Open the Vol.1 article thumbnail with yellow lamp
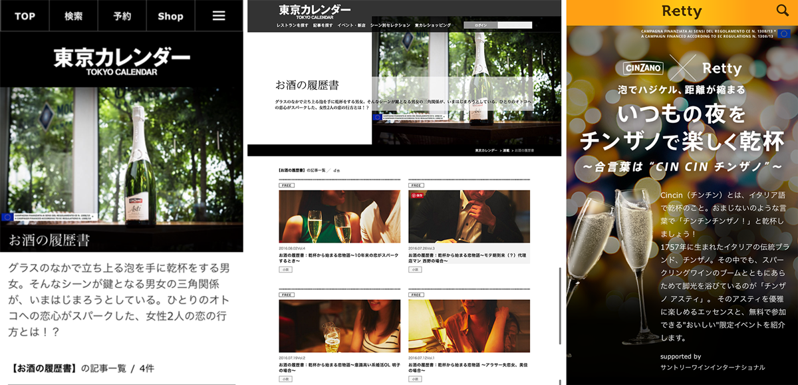Screen dimensions: 798x385 [469, 327]
